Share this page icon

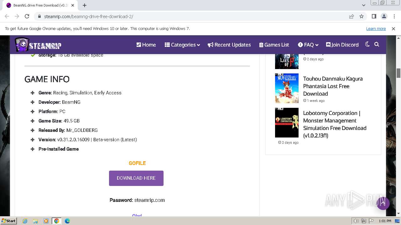pyautogui.click(x=352, y=16)
